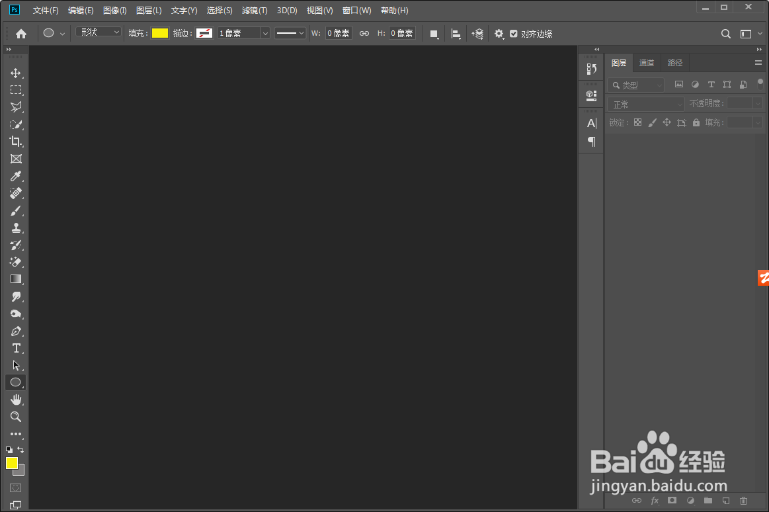Image resolution: width=769 pixels, height=512 pixels.
Task: Click the yellow foreground color swatch
Action: (x=12, y=464)
